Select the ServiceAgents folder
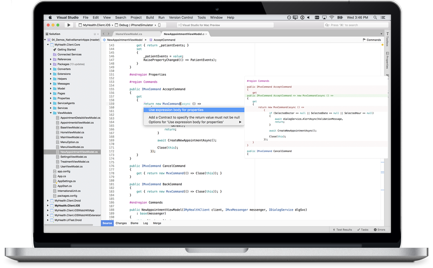 tap(66, 103)
